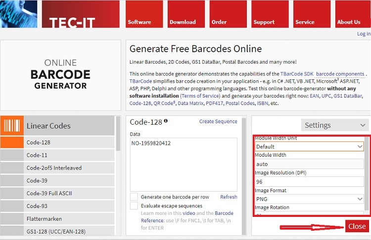Select Code-128 in the barcode list
Screen dimensions: 371x240
click(x=57, y=142)
